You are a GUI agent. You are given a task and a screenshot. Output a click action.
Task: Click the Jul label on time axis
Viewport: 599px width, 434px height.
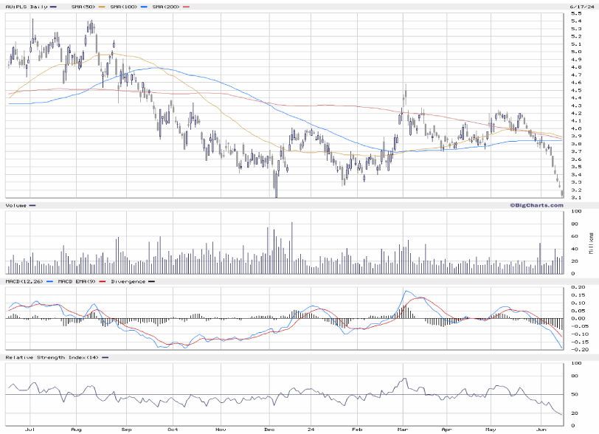tap(30, 429)
